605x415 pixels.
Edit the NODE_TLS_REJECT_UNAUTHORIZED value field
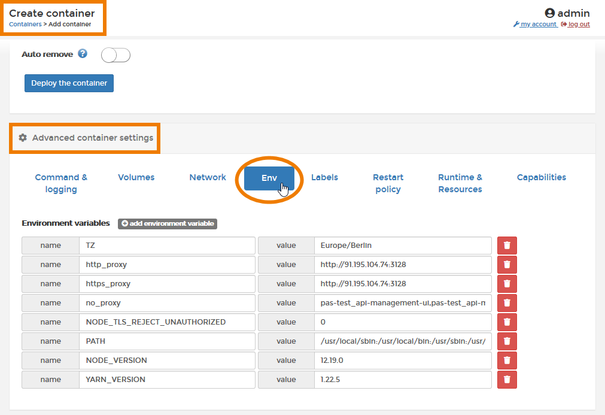(403, 322)
